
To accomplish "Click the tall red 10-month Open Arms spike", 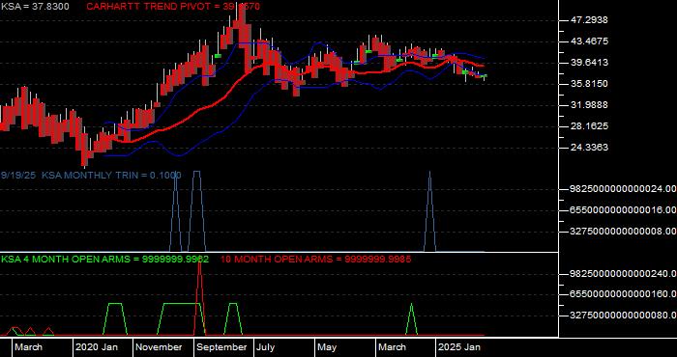I will [x=199, y=297].
